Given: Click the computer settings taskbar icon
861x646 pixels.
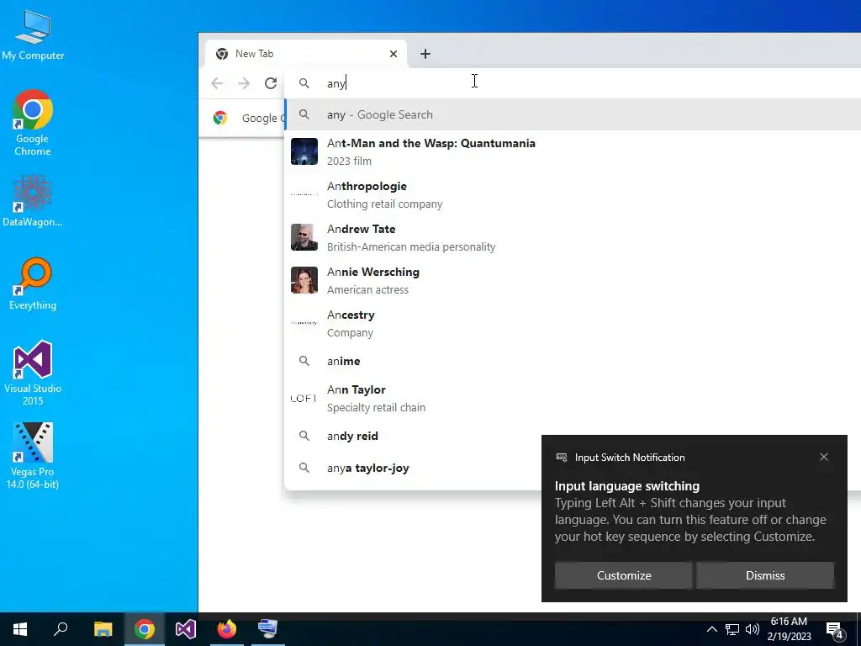Looking at the screenshot, I should (268, 629).
